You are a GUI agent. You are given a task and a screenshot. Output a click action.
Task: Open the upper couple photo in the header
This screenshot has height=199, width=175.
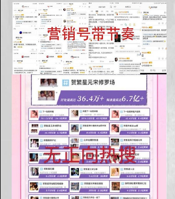coord(49,82)
